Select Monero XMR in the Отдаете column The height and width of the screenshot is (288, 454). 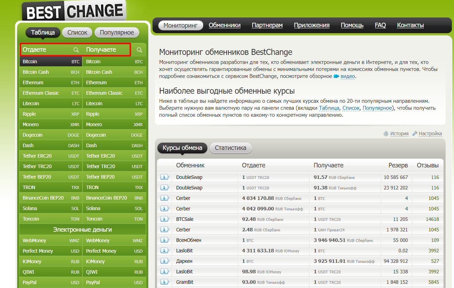(x=51, y=124)
